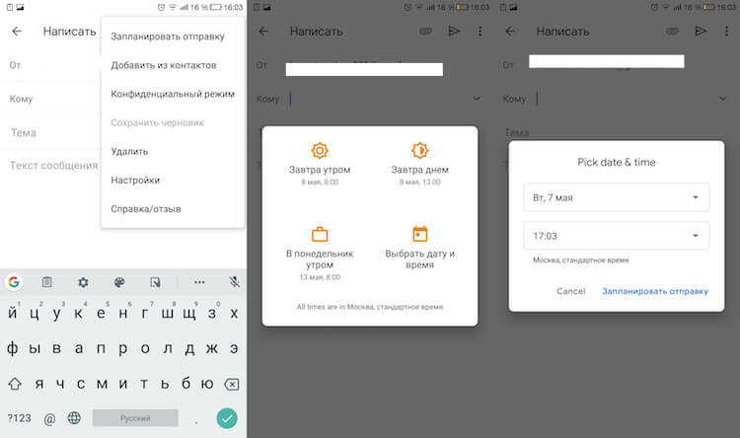Open the keyboard theme palette icon

[x=119, y=282]
